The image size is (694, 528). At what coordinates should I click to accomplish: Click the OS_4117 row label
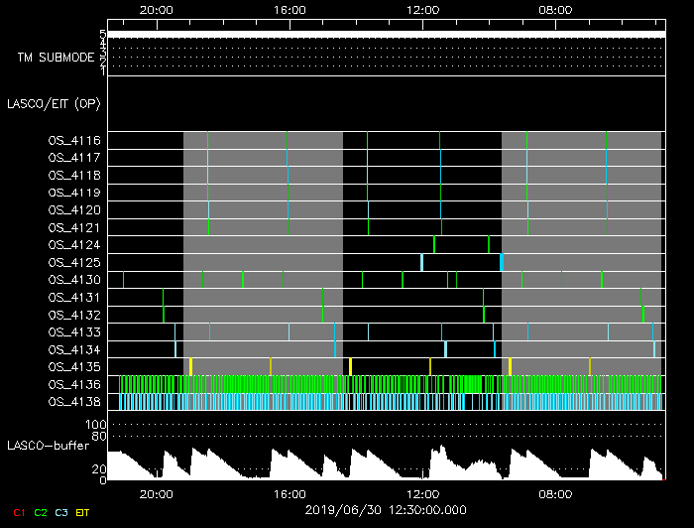tap(74, 158)
